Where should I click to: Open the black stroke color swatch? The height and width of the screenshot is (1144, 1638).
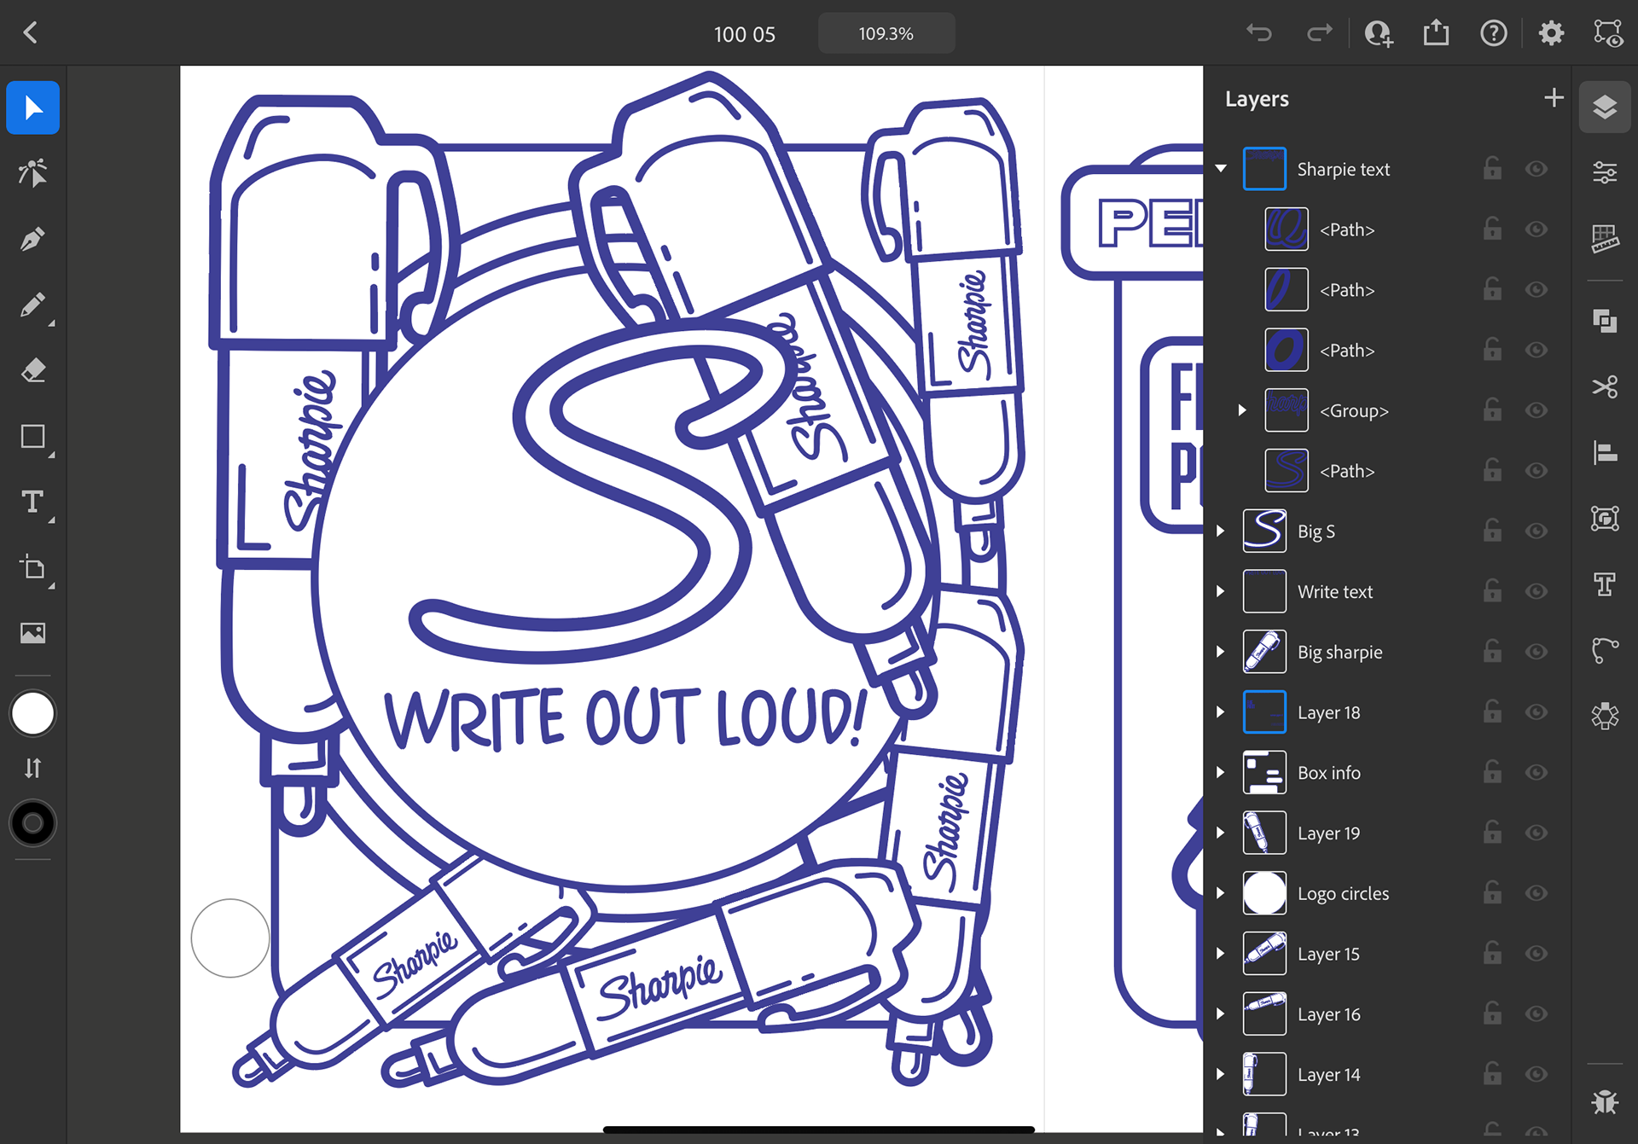[x=32, y=823]
